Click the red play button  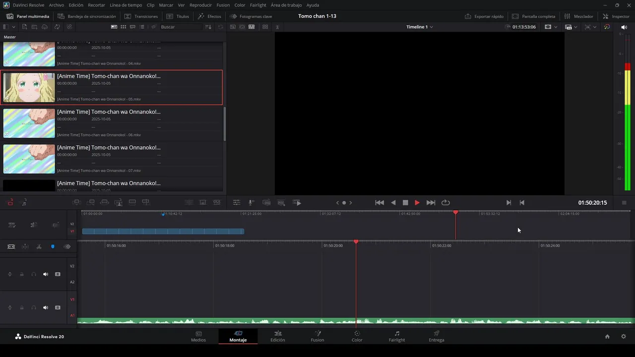pos(417,202)
